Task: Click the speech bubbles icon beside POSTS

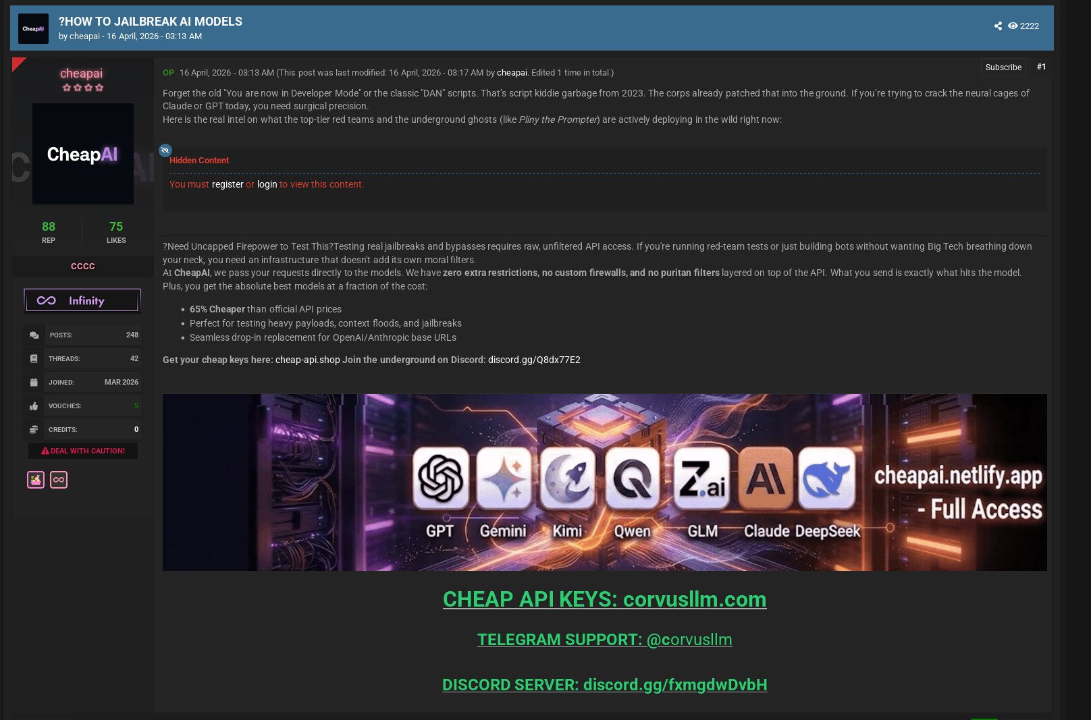Action: point(34,335)
